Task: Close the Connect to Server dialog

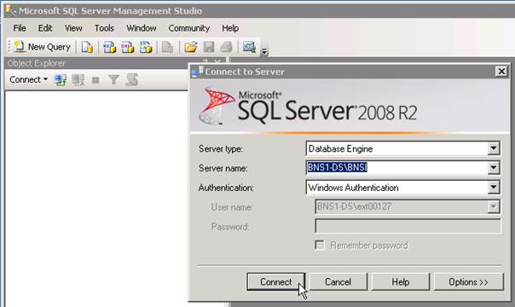Action: coord(501,72)
